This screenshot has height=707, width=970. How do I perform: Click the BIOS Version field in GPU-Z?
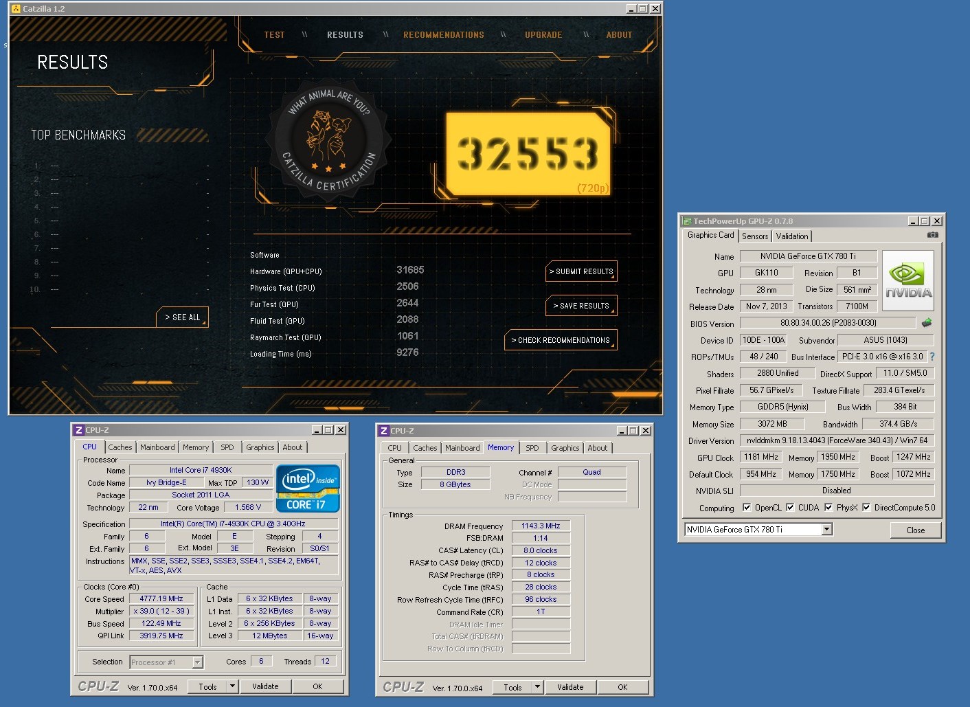click(828, 323)
